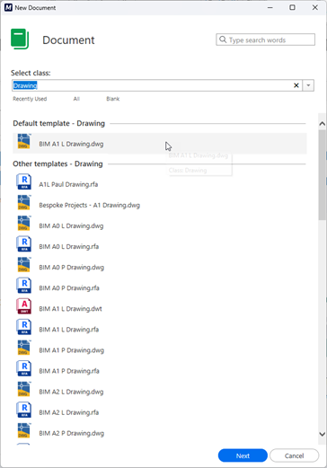Click the Revit icon beside BIM A0 L Drawing.rfa
327x468 pixels.
24,244
